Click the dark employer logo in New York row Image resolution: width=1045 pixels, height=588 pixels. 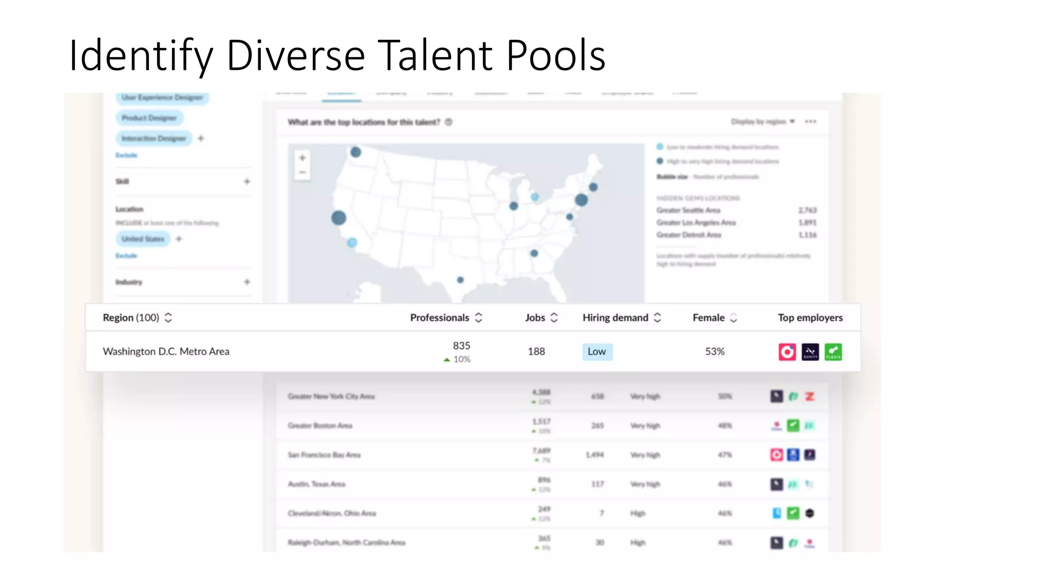coord(777,396)
